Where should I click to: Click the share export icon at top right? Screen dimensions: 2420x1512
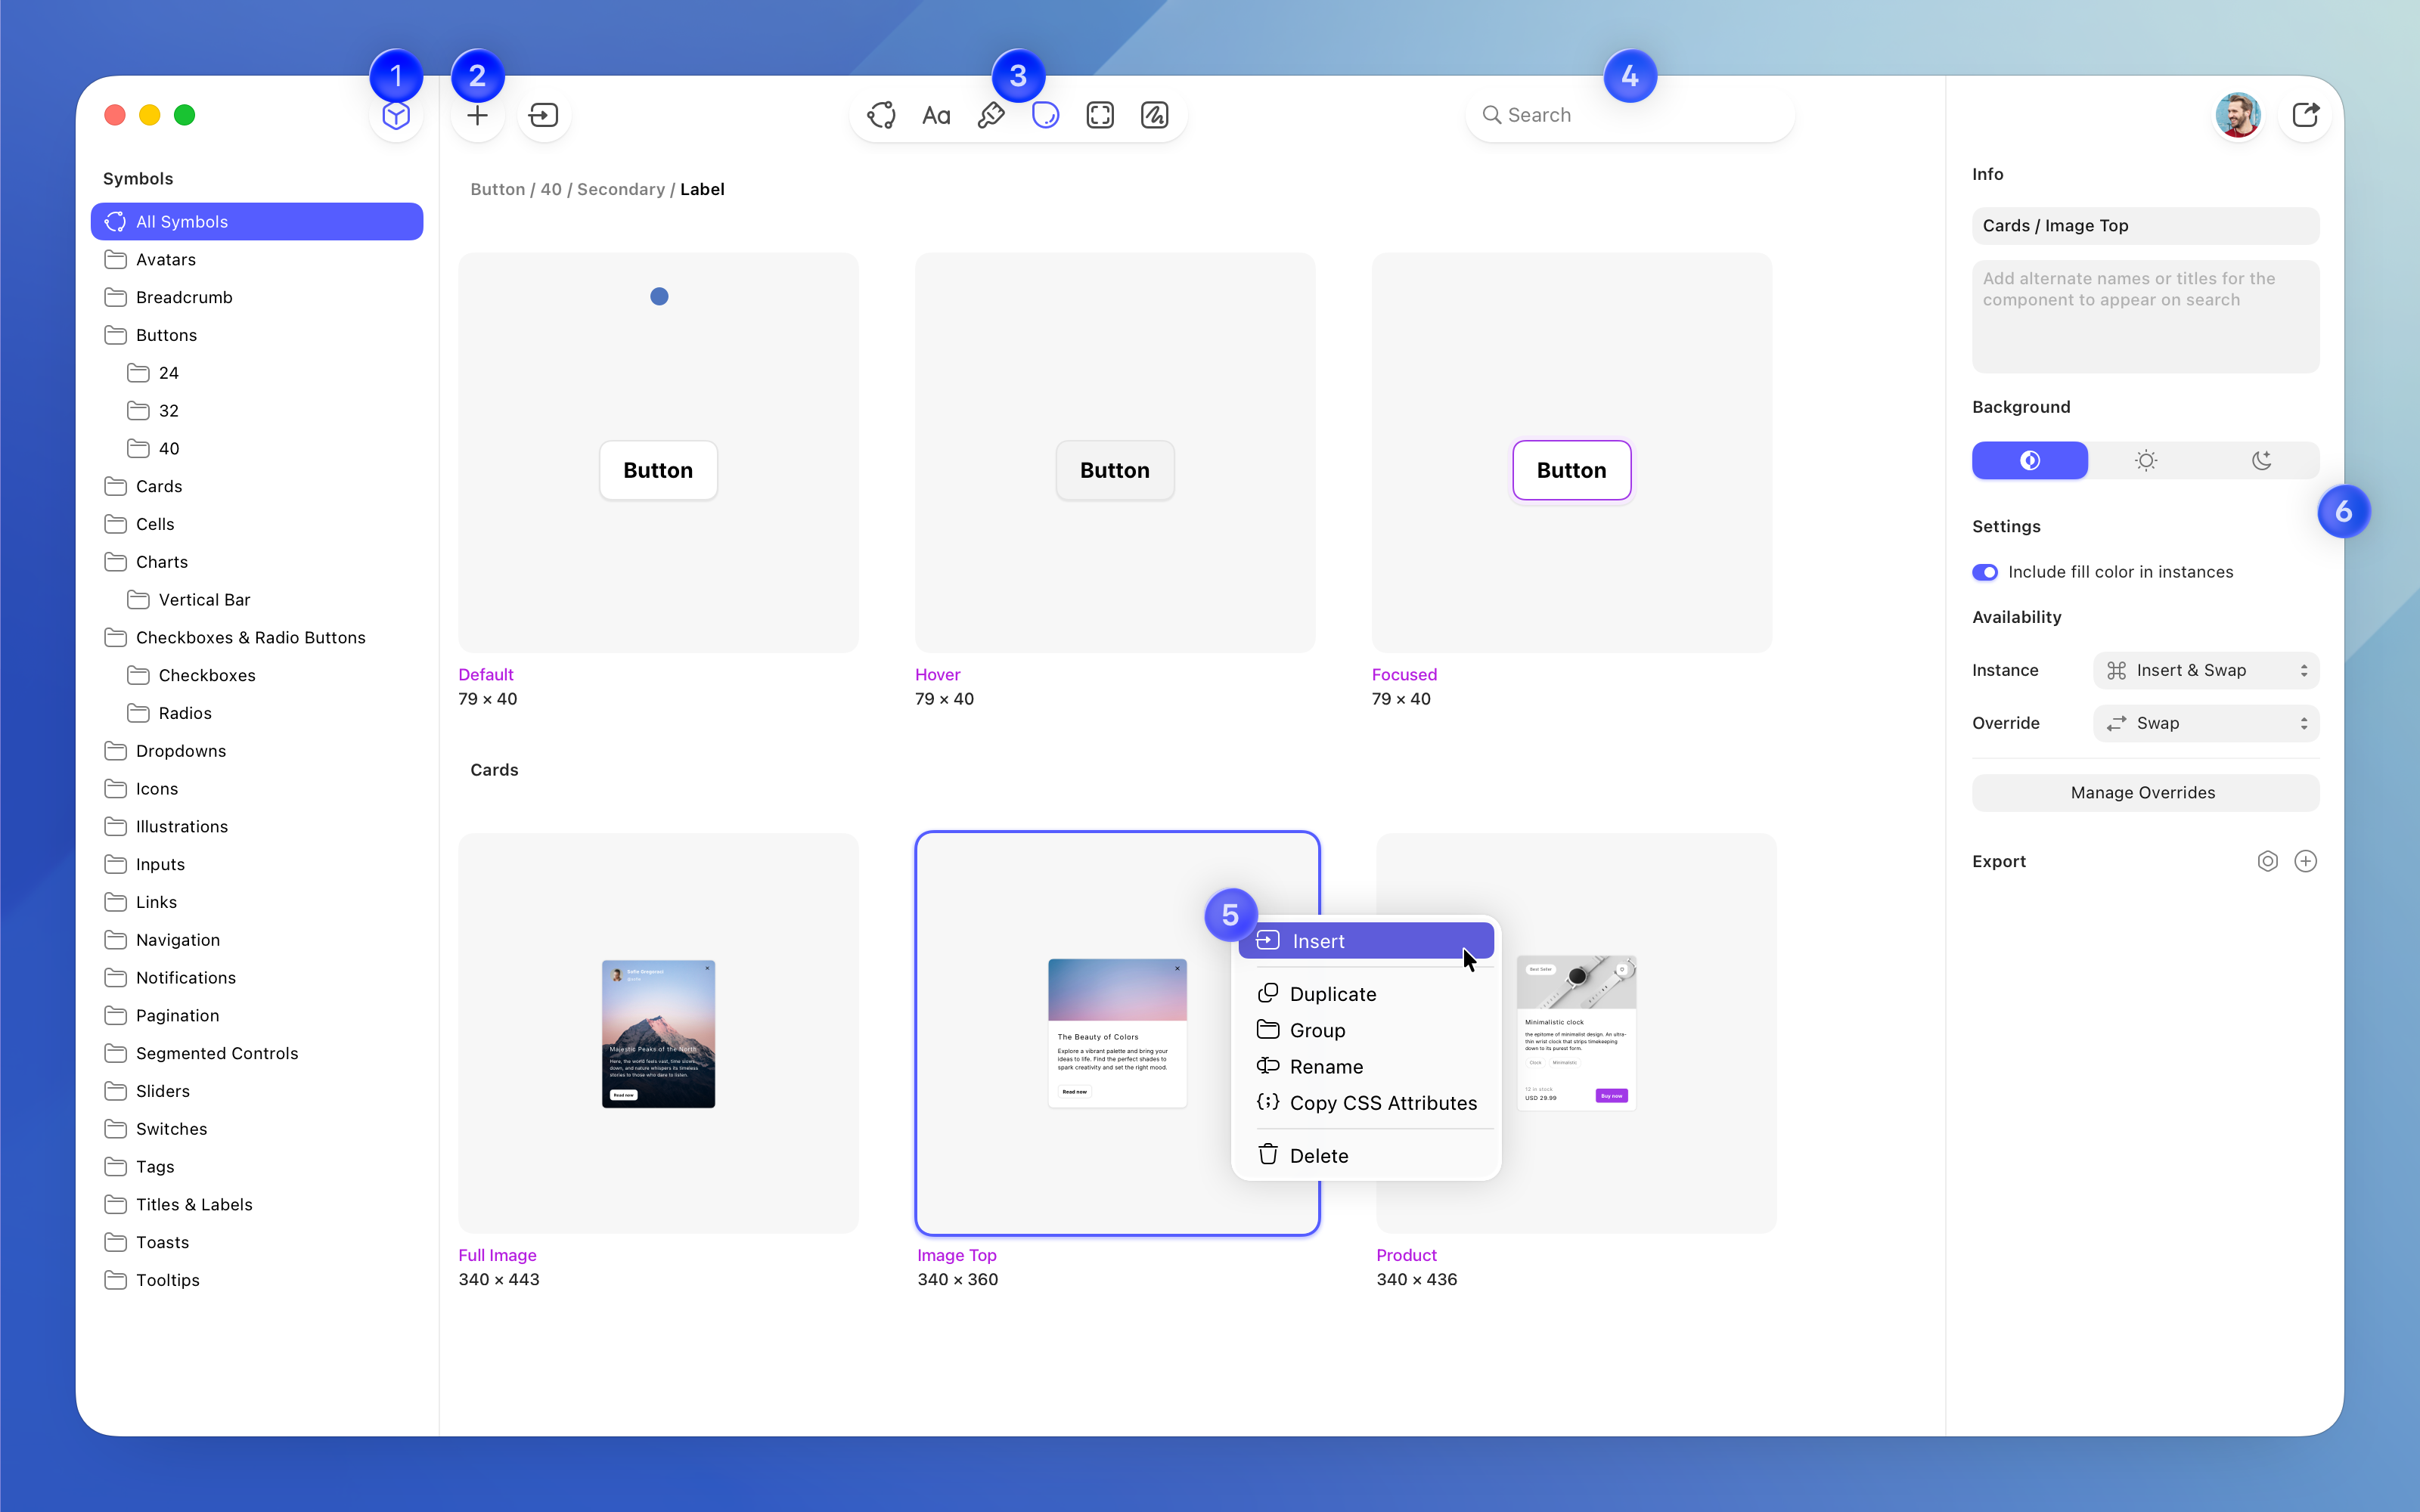(x=2305, y=116)
